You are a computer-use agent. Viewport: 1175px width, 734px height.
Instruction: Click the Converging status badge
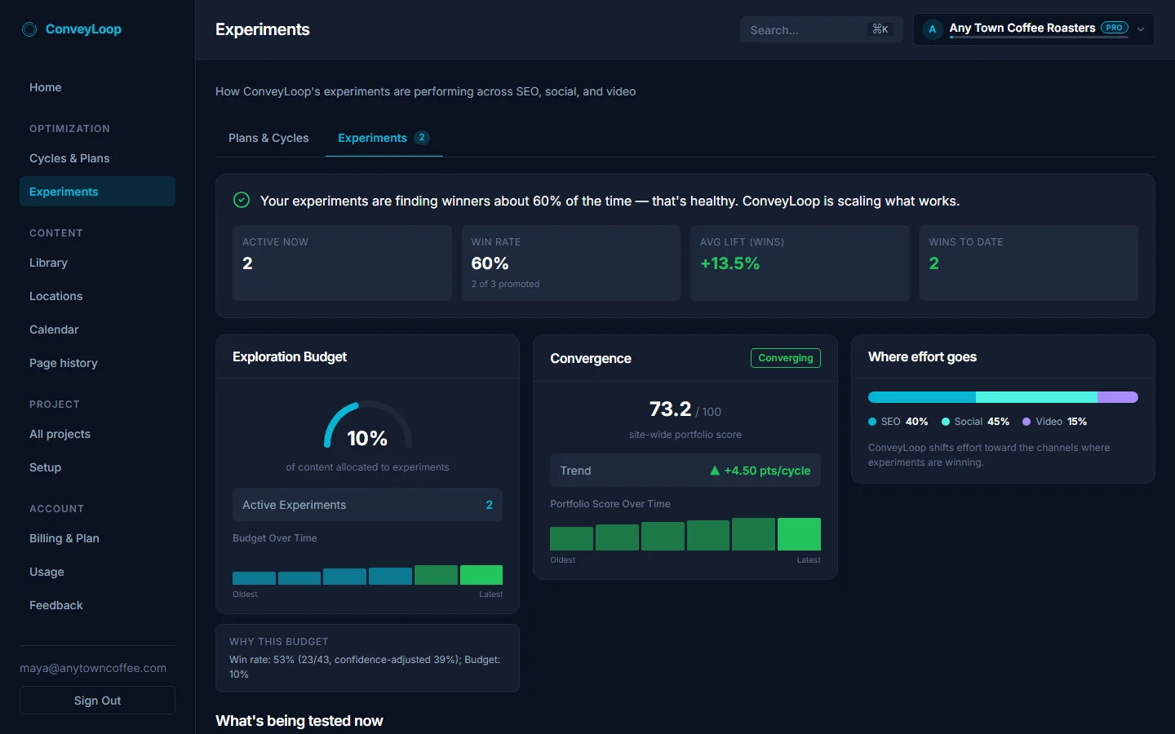(785, 358)
